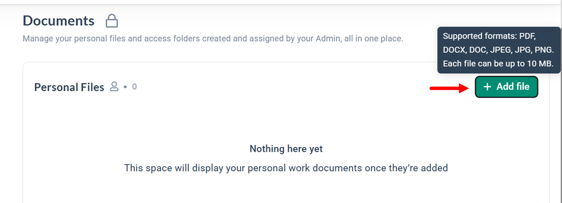The height and width of the screenshot is (203, 562).
Task: Click the plus icon in Add file
Action: (x=487, y=87)
